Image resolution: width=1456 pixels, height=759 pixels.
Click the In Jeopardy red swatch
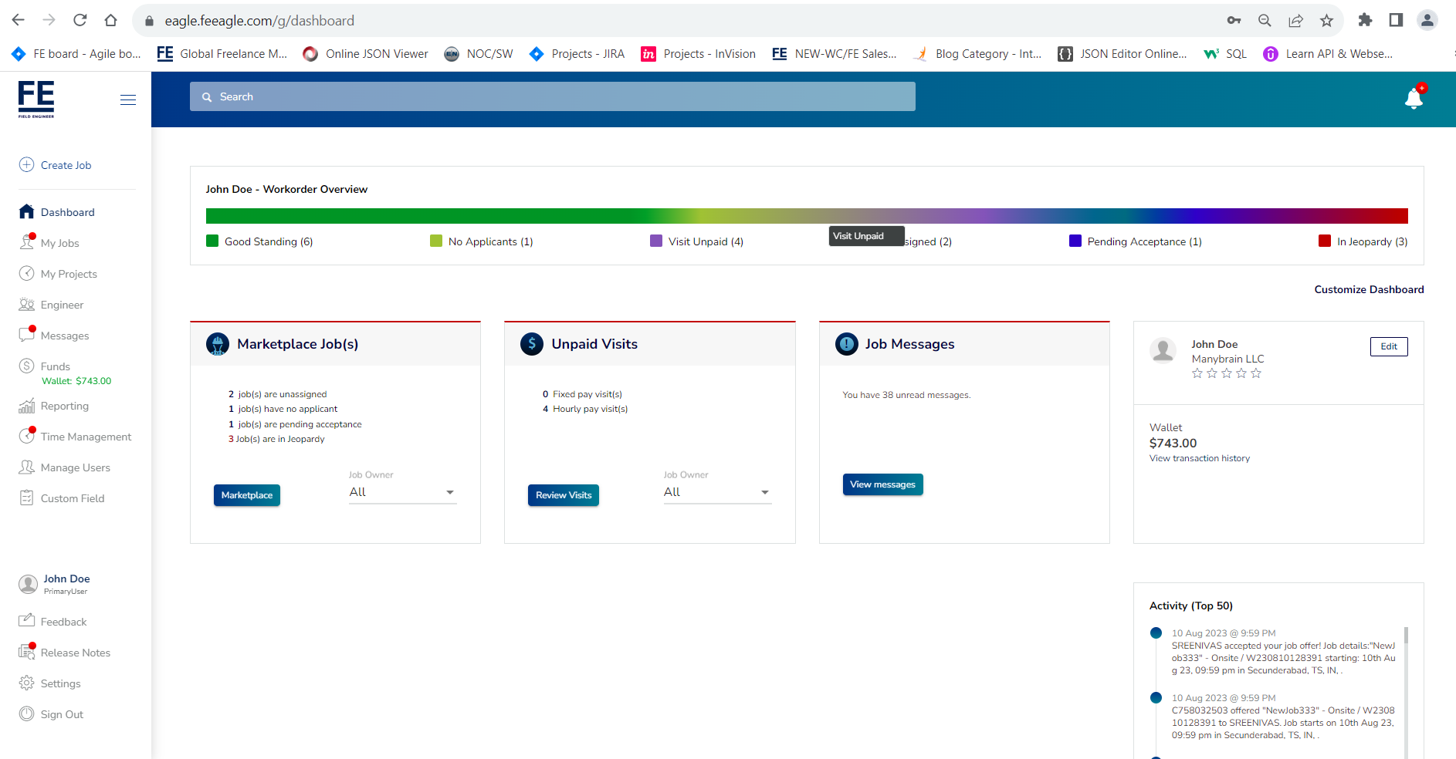(x=1325, y=241)
